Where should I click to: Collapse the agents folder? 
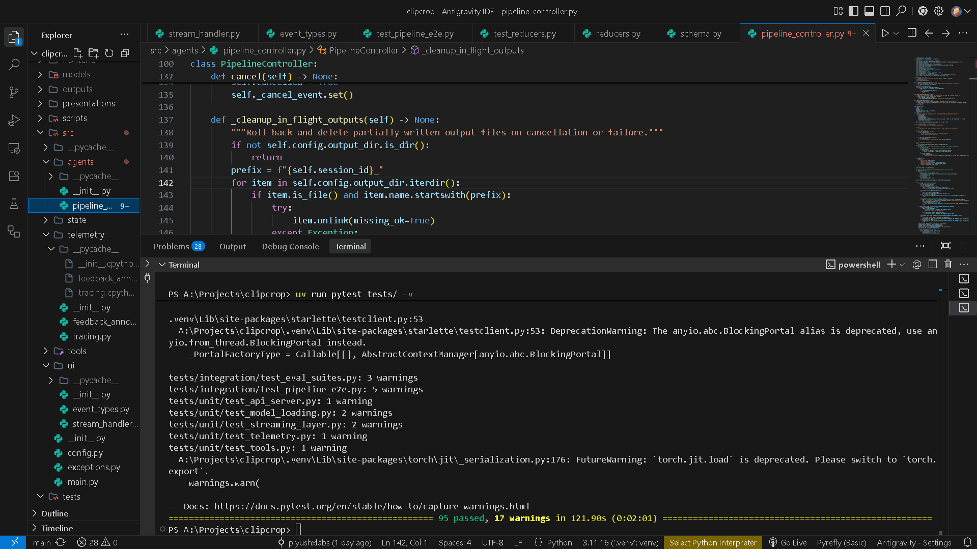click(x=84, y=162)
